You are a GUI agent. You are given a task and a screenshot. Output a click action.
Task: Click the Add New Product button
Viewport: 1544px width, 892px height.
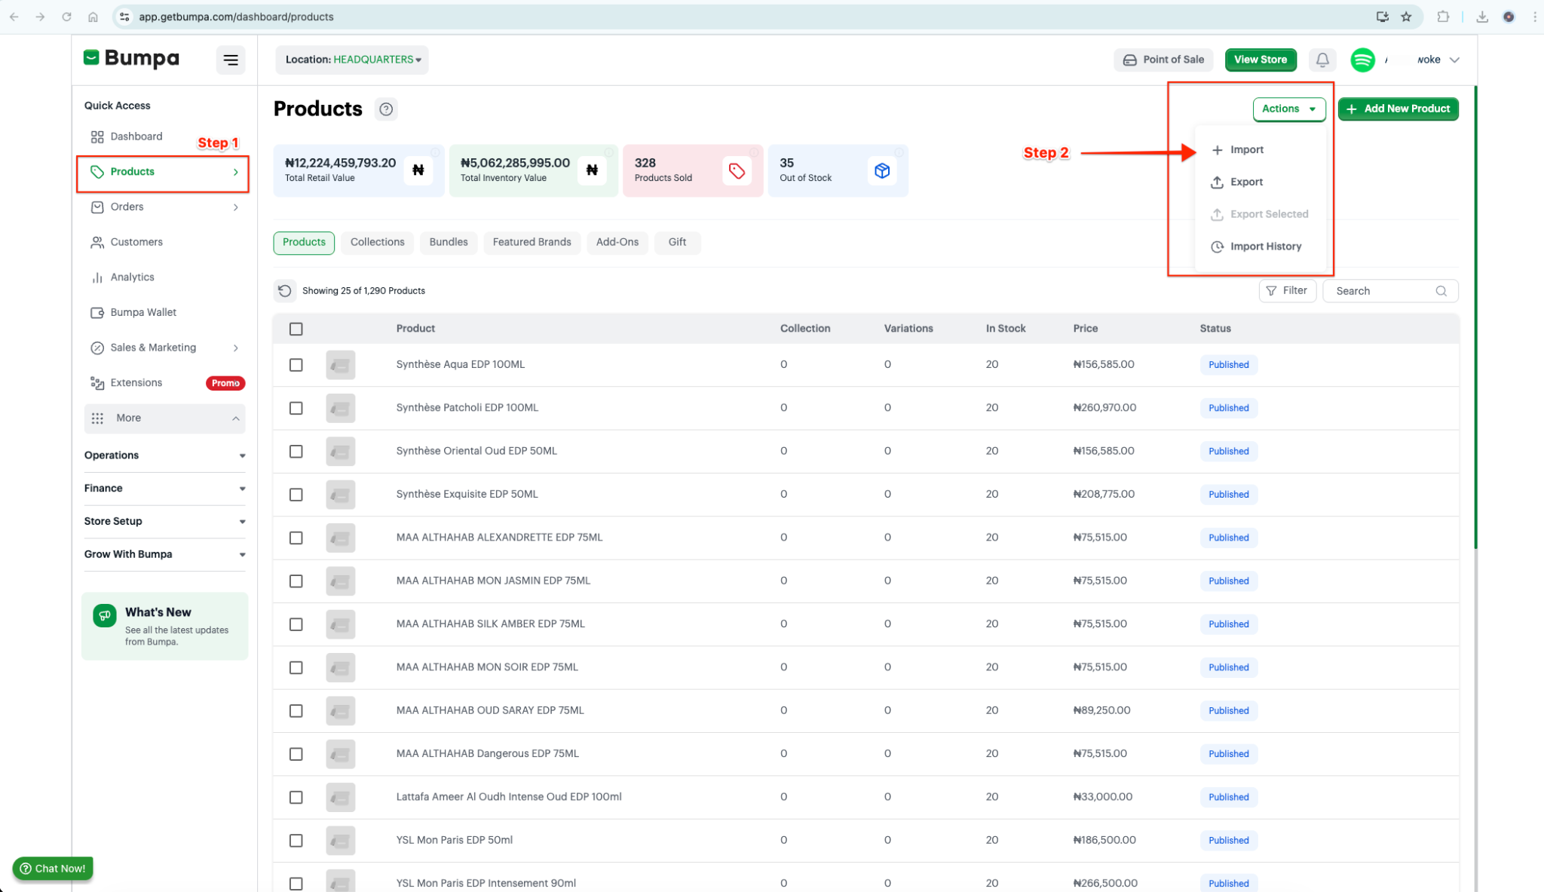click(x=1398, y=109)
